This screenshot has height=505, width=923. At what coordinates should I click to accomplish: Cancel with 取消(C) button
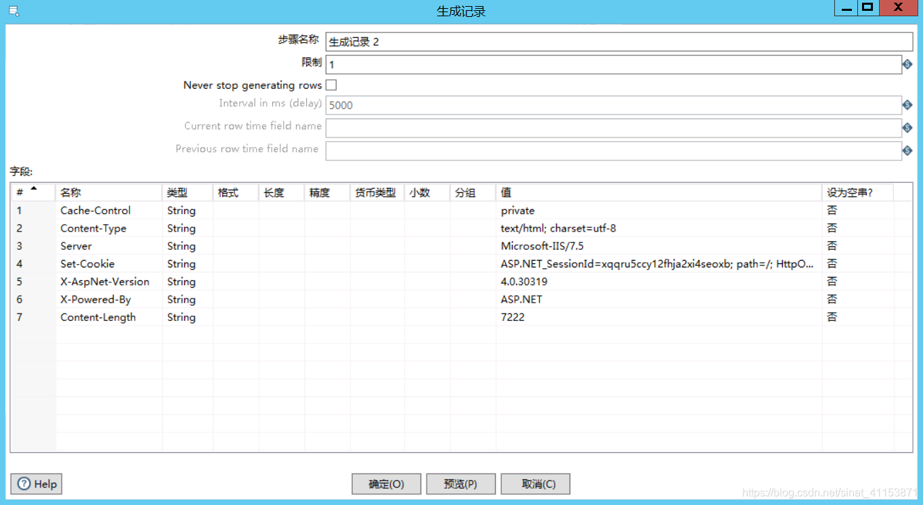(536, 484)
